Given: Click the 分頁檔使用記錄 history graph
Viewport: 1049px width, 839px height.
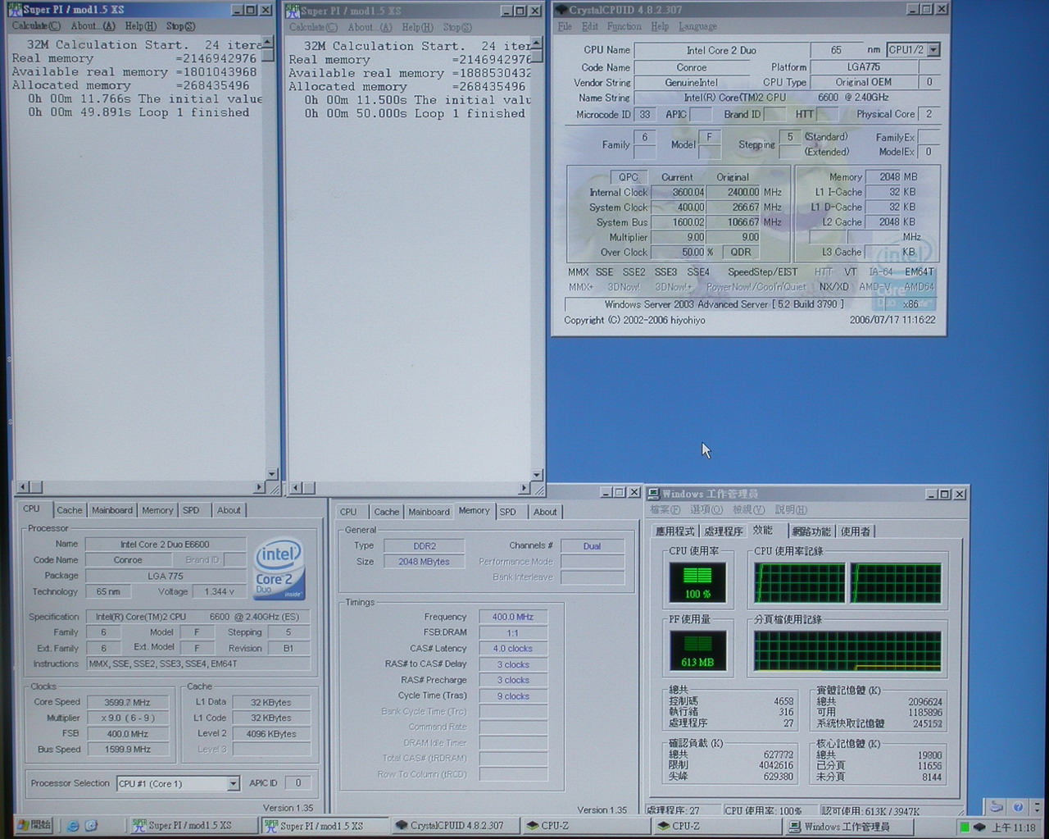Looking at the screenshot, I should click(x=847, y=651).
